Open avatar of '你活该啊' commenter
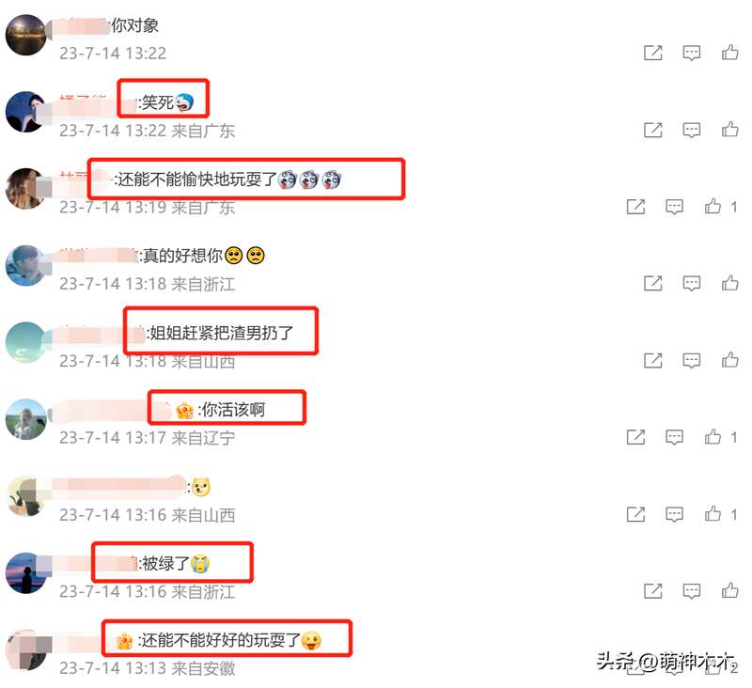Image resolution: width=752 pixels, height=688 pixels. pos(26,419)
